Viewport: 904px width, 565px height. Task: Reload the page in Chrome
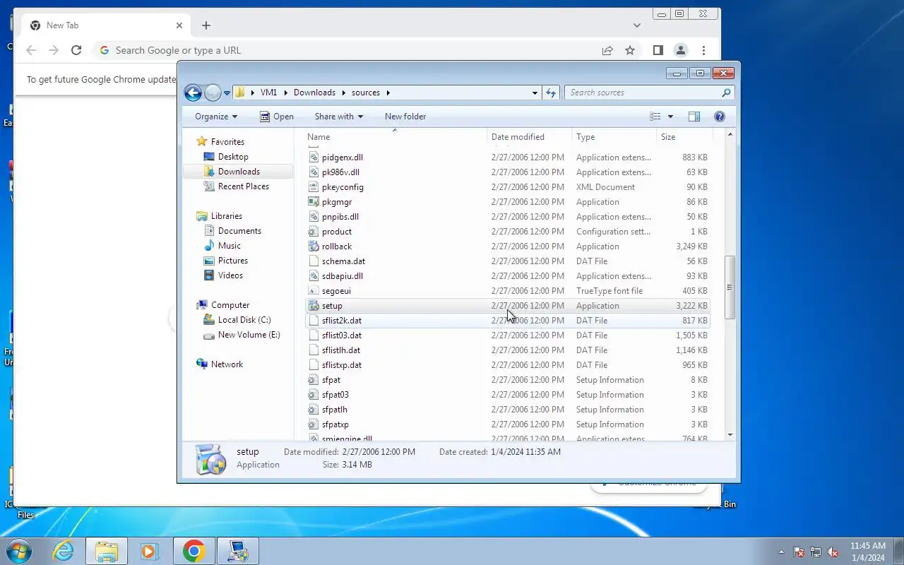tap(76, 50)
